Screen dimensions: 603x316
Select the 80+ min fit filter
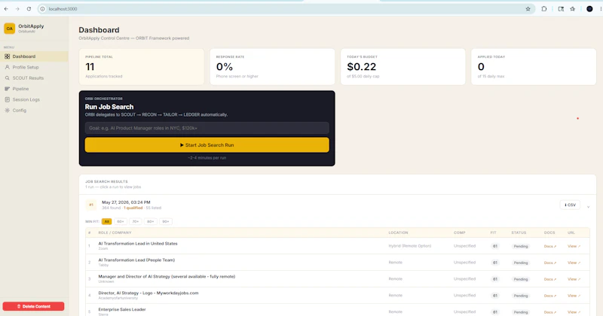pyautogui.click(x=150, y=221)
